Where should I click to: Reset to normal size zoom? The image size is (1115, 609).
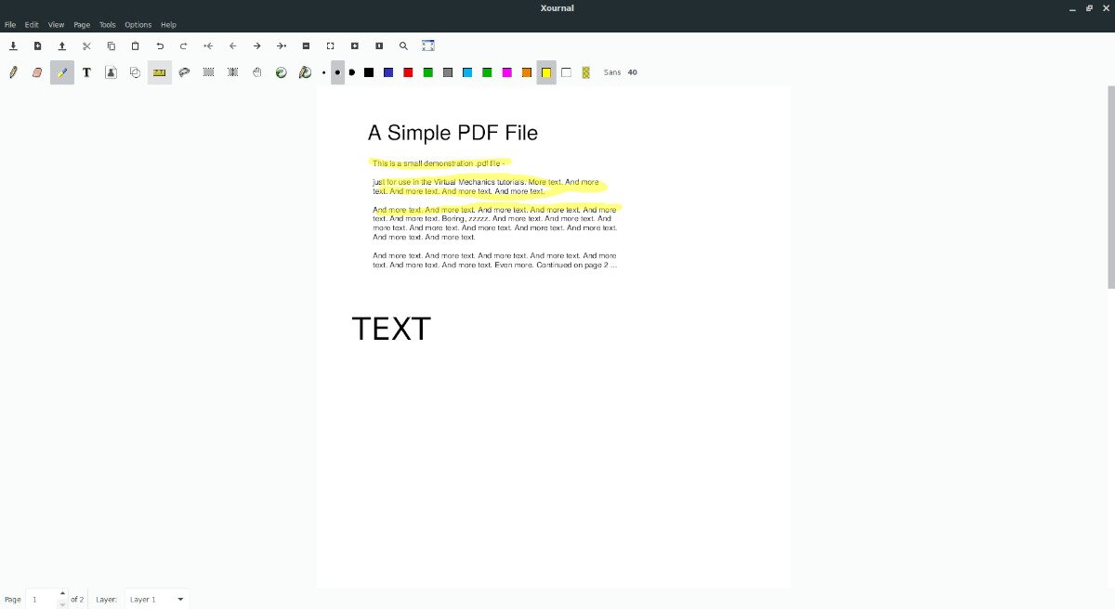tap(379, 45)
